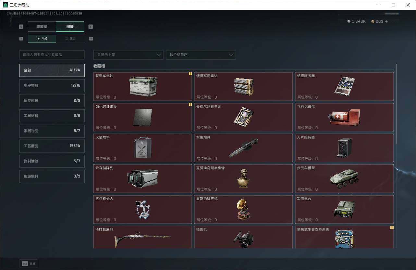Open the 按价格降序 sort dropdown
This screenshot has width=416, height=270.
(201, 55)
